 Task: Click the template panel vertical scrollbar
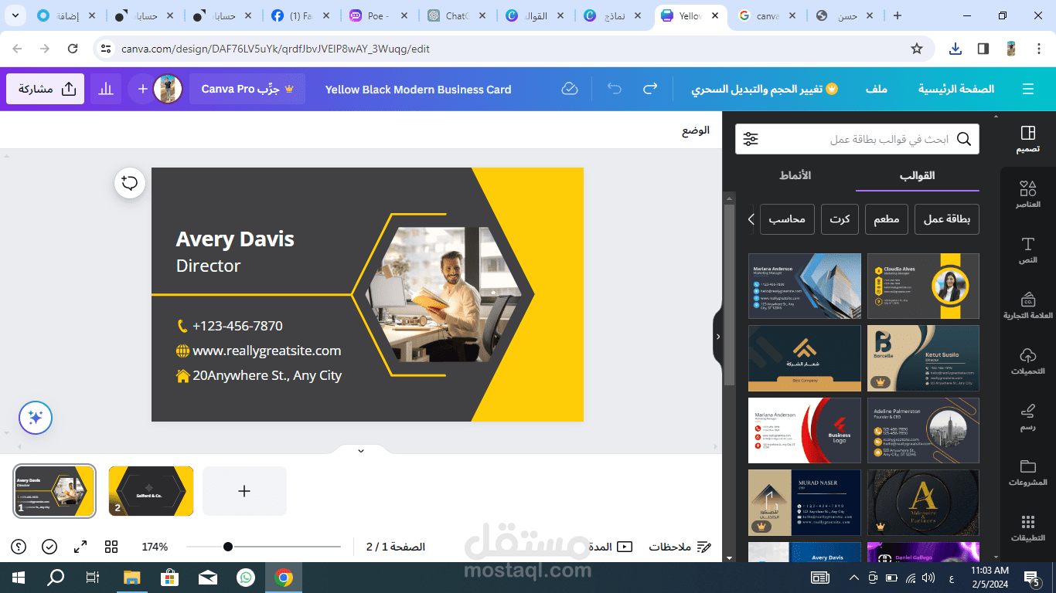tap(729, 293)
